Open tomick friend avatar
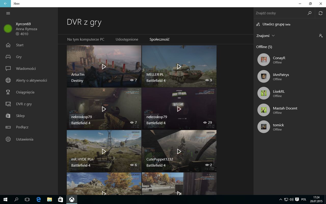 (264, 127)
